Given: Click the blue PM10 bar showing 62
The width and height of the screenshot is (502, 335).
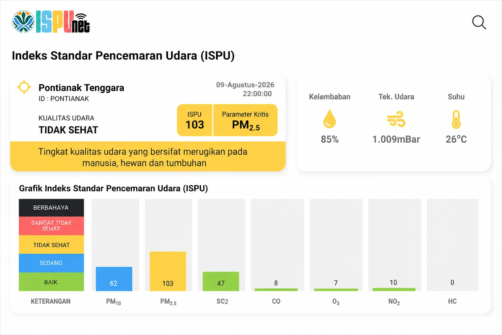Looking at the screenshot, I should [x=114, y=279].
